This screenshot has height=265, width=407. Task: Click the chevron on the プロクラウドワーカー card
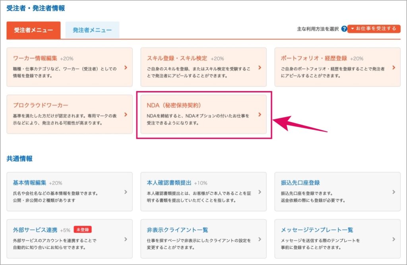[x=126, y=115]
